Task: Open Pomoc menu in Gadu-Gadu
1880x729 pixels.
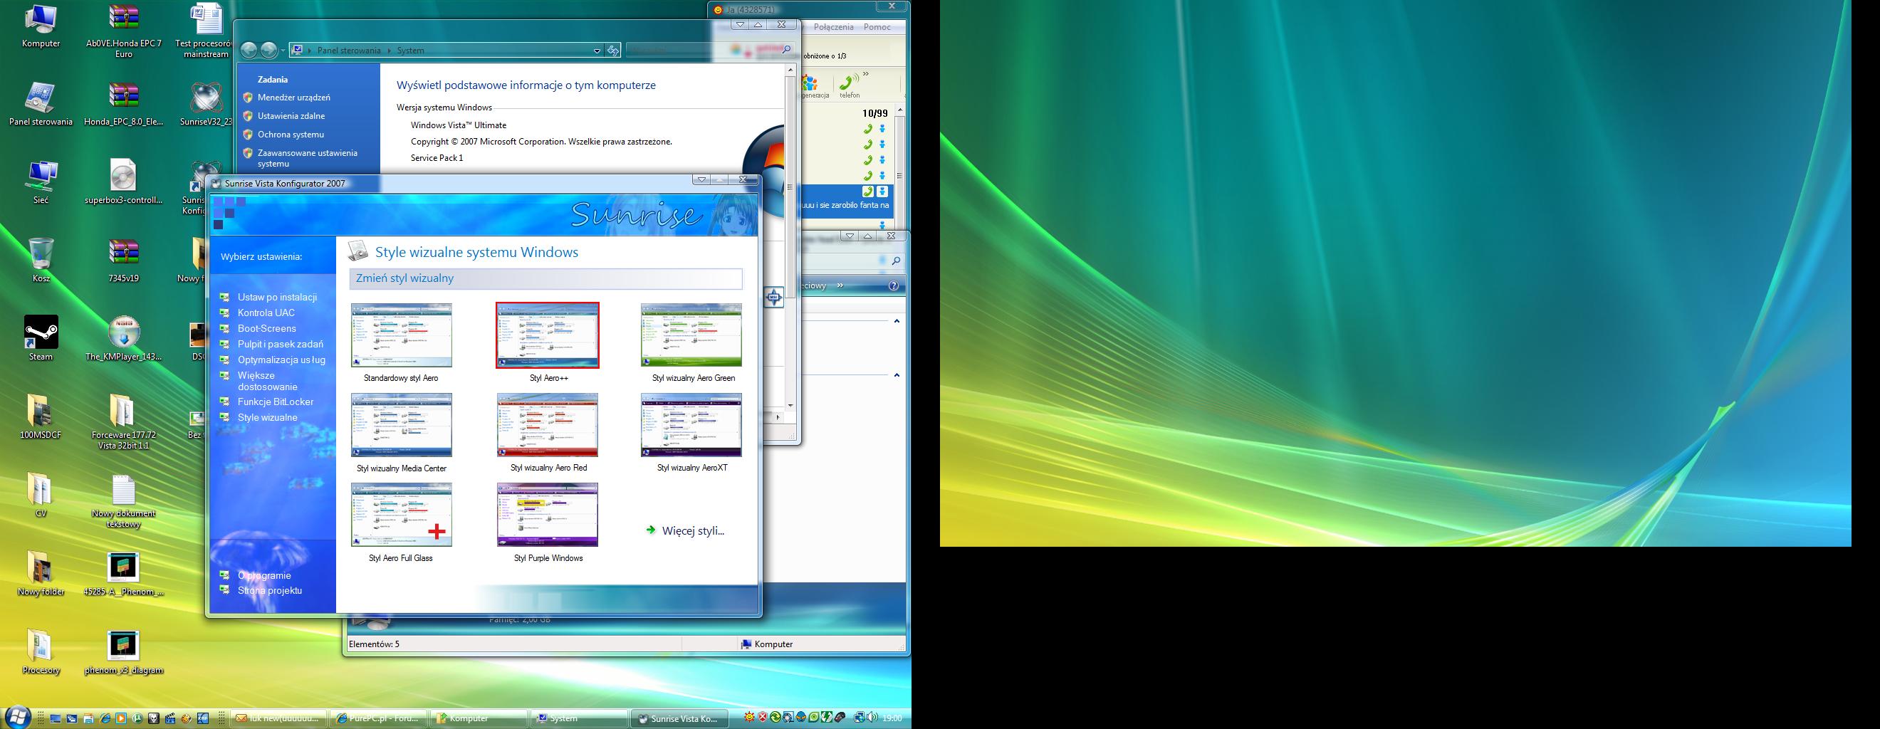Action: (x=877, y=27)
